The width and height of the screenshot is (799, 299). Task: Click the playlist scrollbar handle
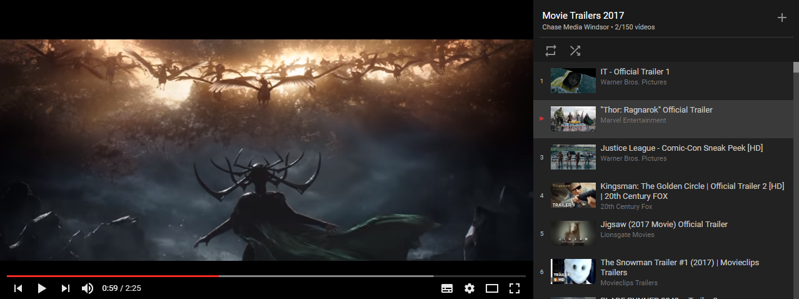click(796, 68)
